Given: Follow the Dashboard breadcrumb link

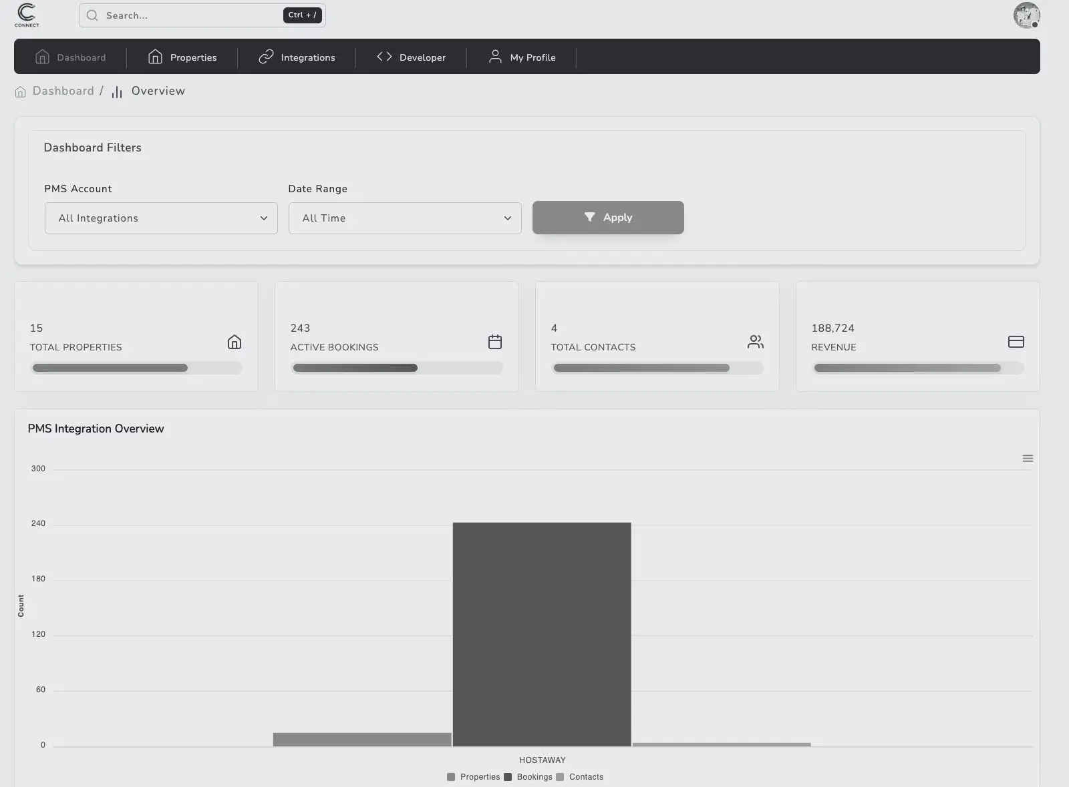Looking at the screenshot, I should pyautogui.click(x=63, y=91).
